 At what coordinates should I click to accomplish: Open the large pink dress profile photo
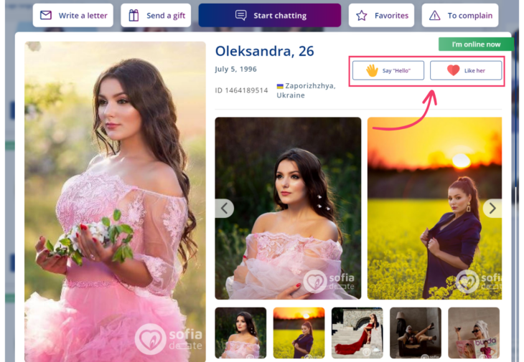click(x=116, y=201)
